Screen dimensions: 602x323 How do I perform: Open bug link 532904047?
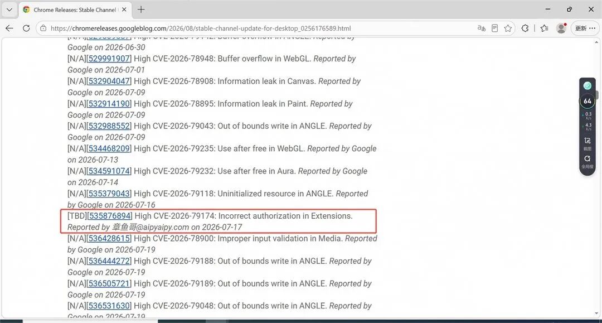click(109, 81)
